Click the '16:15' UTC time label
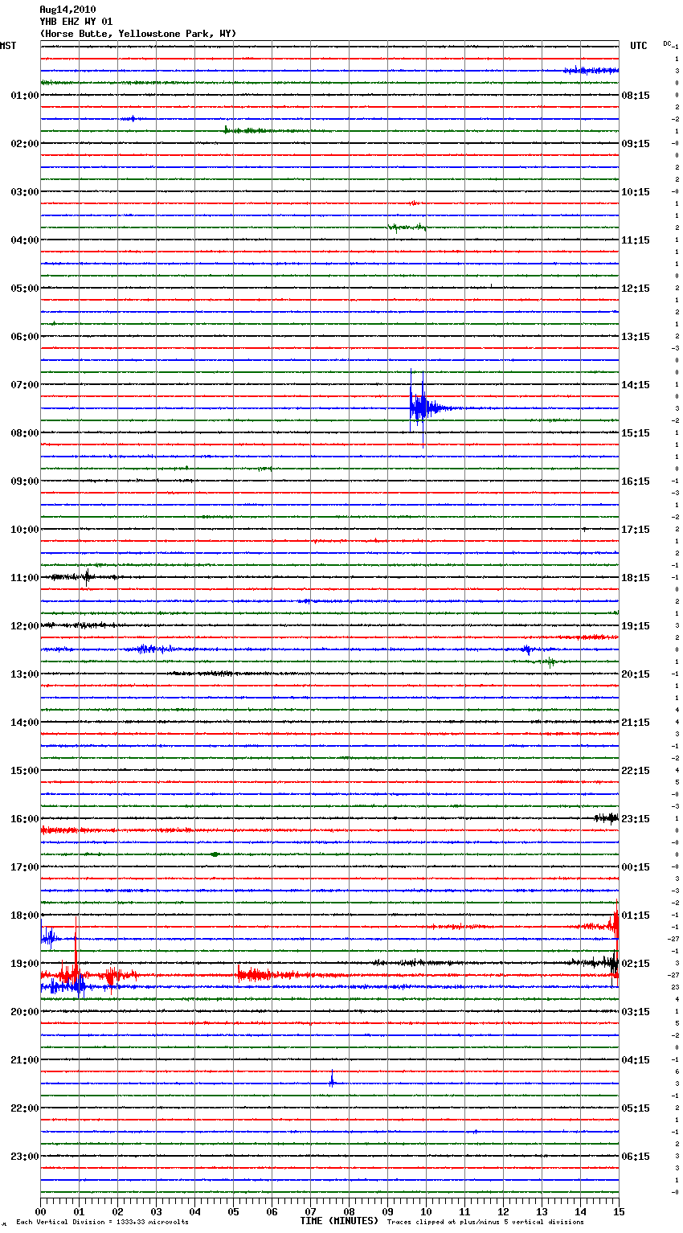Image resolution: width=683 pixels, height=1233 pixels. (636, 481)
